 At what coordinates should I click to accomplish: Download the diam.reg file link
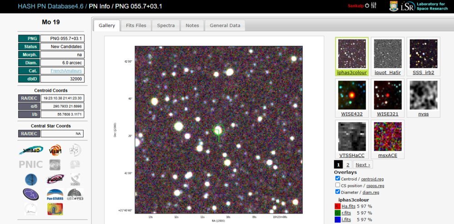370,192
